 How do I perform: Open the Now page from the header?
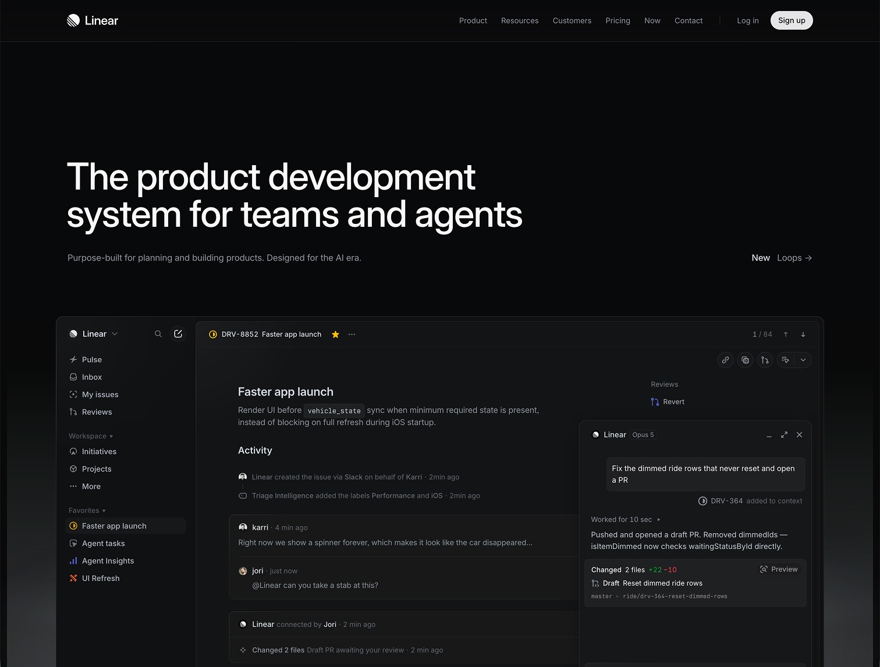coord(652,20)
